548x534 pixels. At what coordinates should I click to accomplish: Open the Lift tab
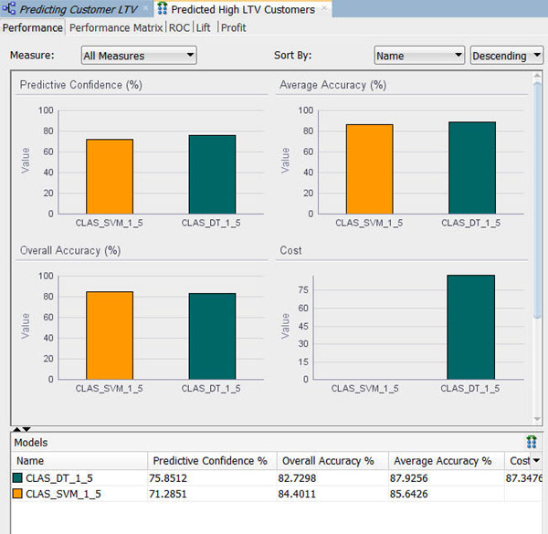(203, 27)
